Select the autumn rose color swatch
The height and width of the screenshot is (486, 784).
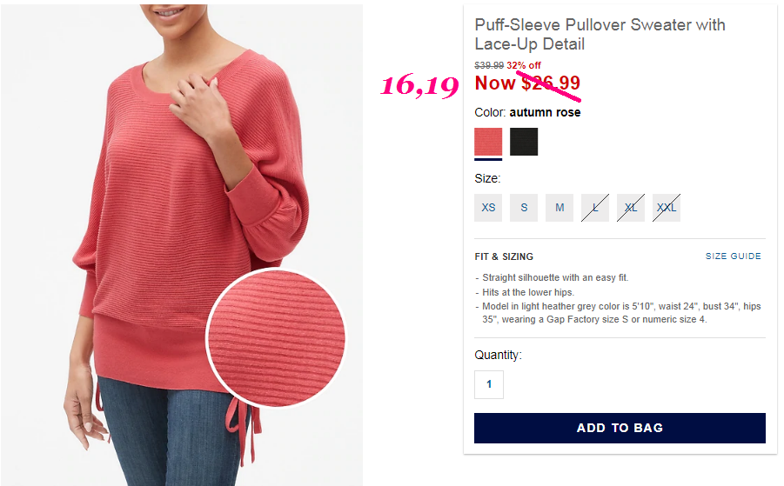488,142
